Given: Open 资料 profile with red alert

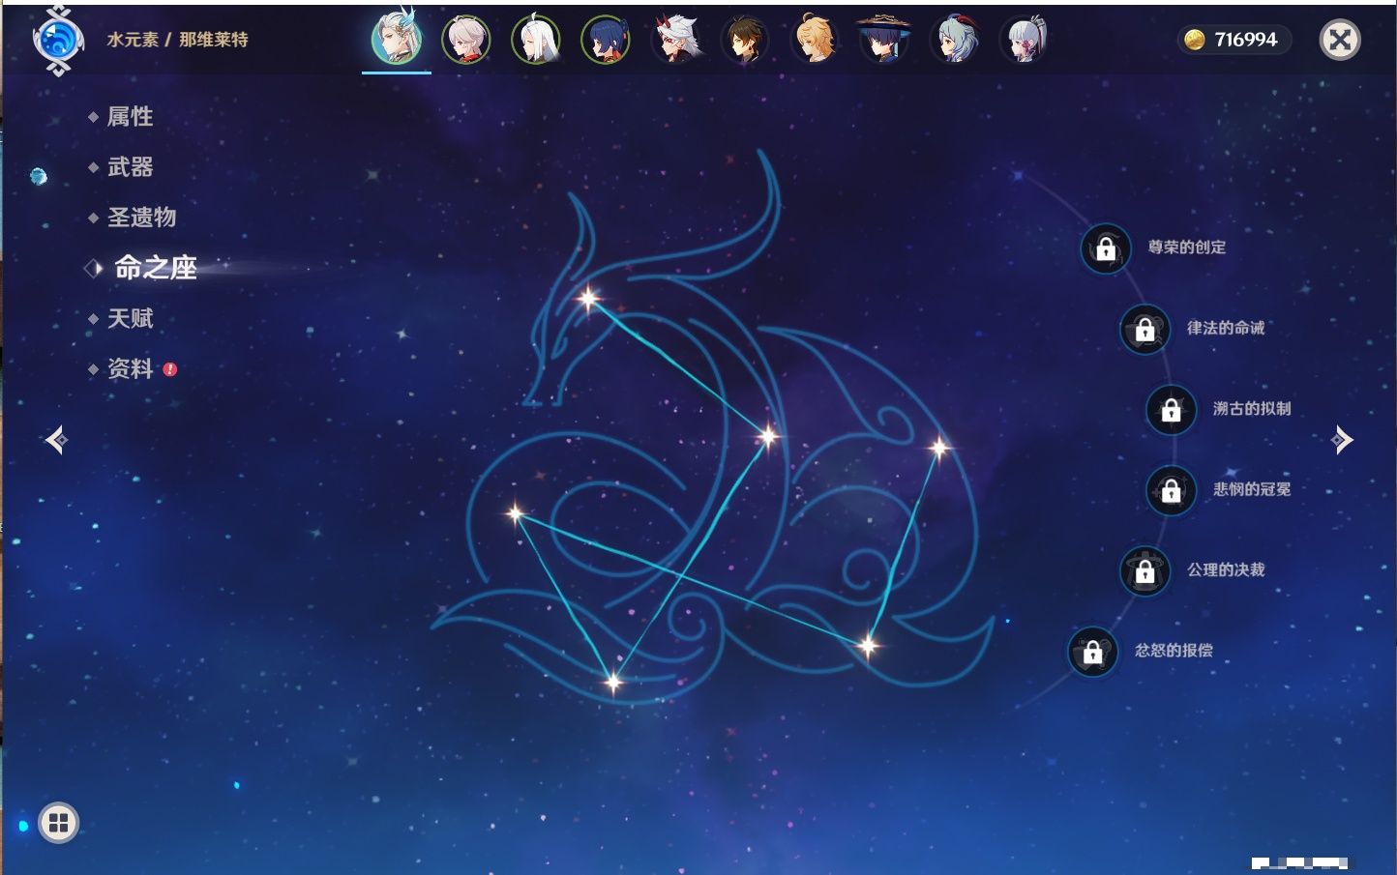Looking at the screenshot, I should pos(130,368).
